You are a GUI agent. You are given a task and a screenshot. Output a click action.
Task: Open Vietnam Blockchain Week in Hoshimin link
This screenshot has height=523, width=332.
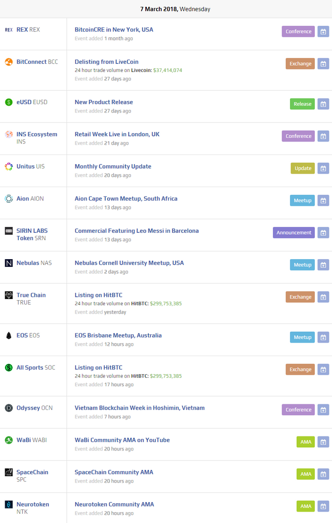click(x=140, y=408)
